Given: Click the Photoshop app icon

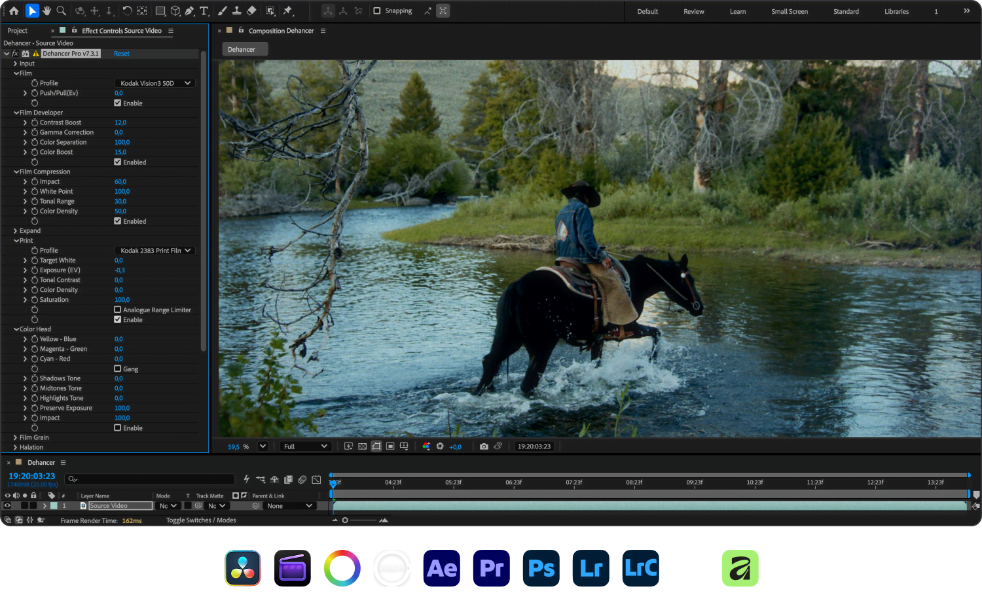Looking at the screenshot, I should click(x=541, y=568).
